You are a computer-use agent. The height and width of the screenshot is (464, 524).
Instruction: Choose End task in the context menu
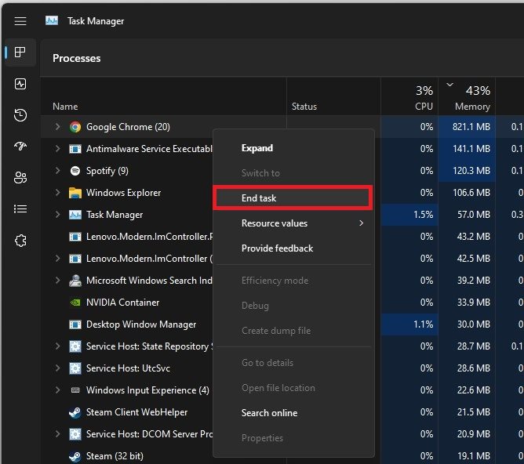coord(293,198)
